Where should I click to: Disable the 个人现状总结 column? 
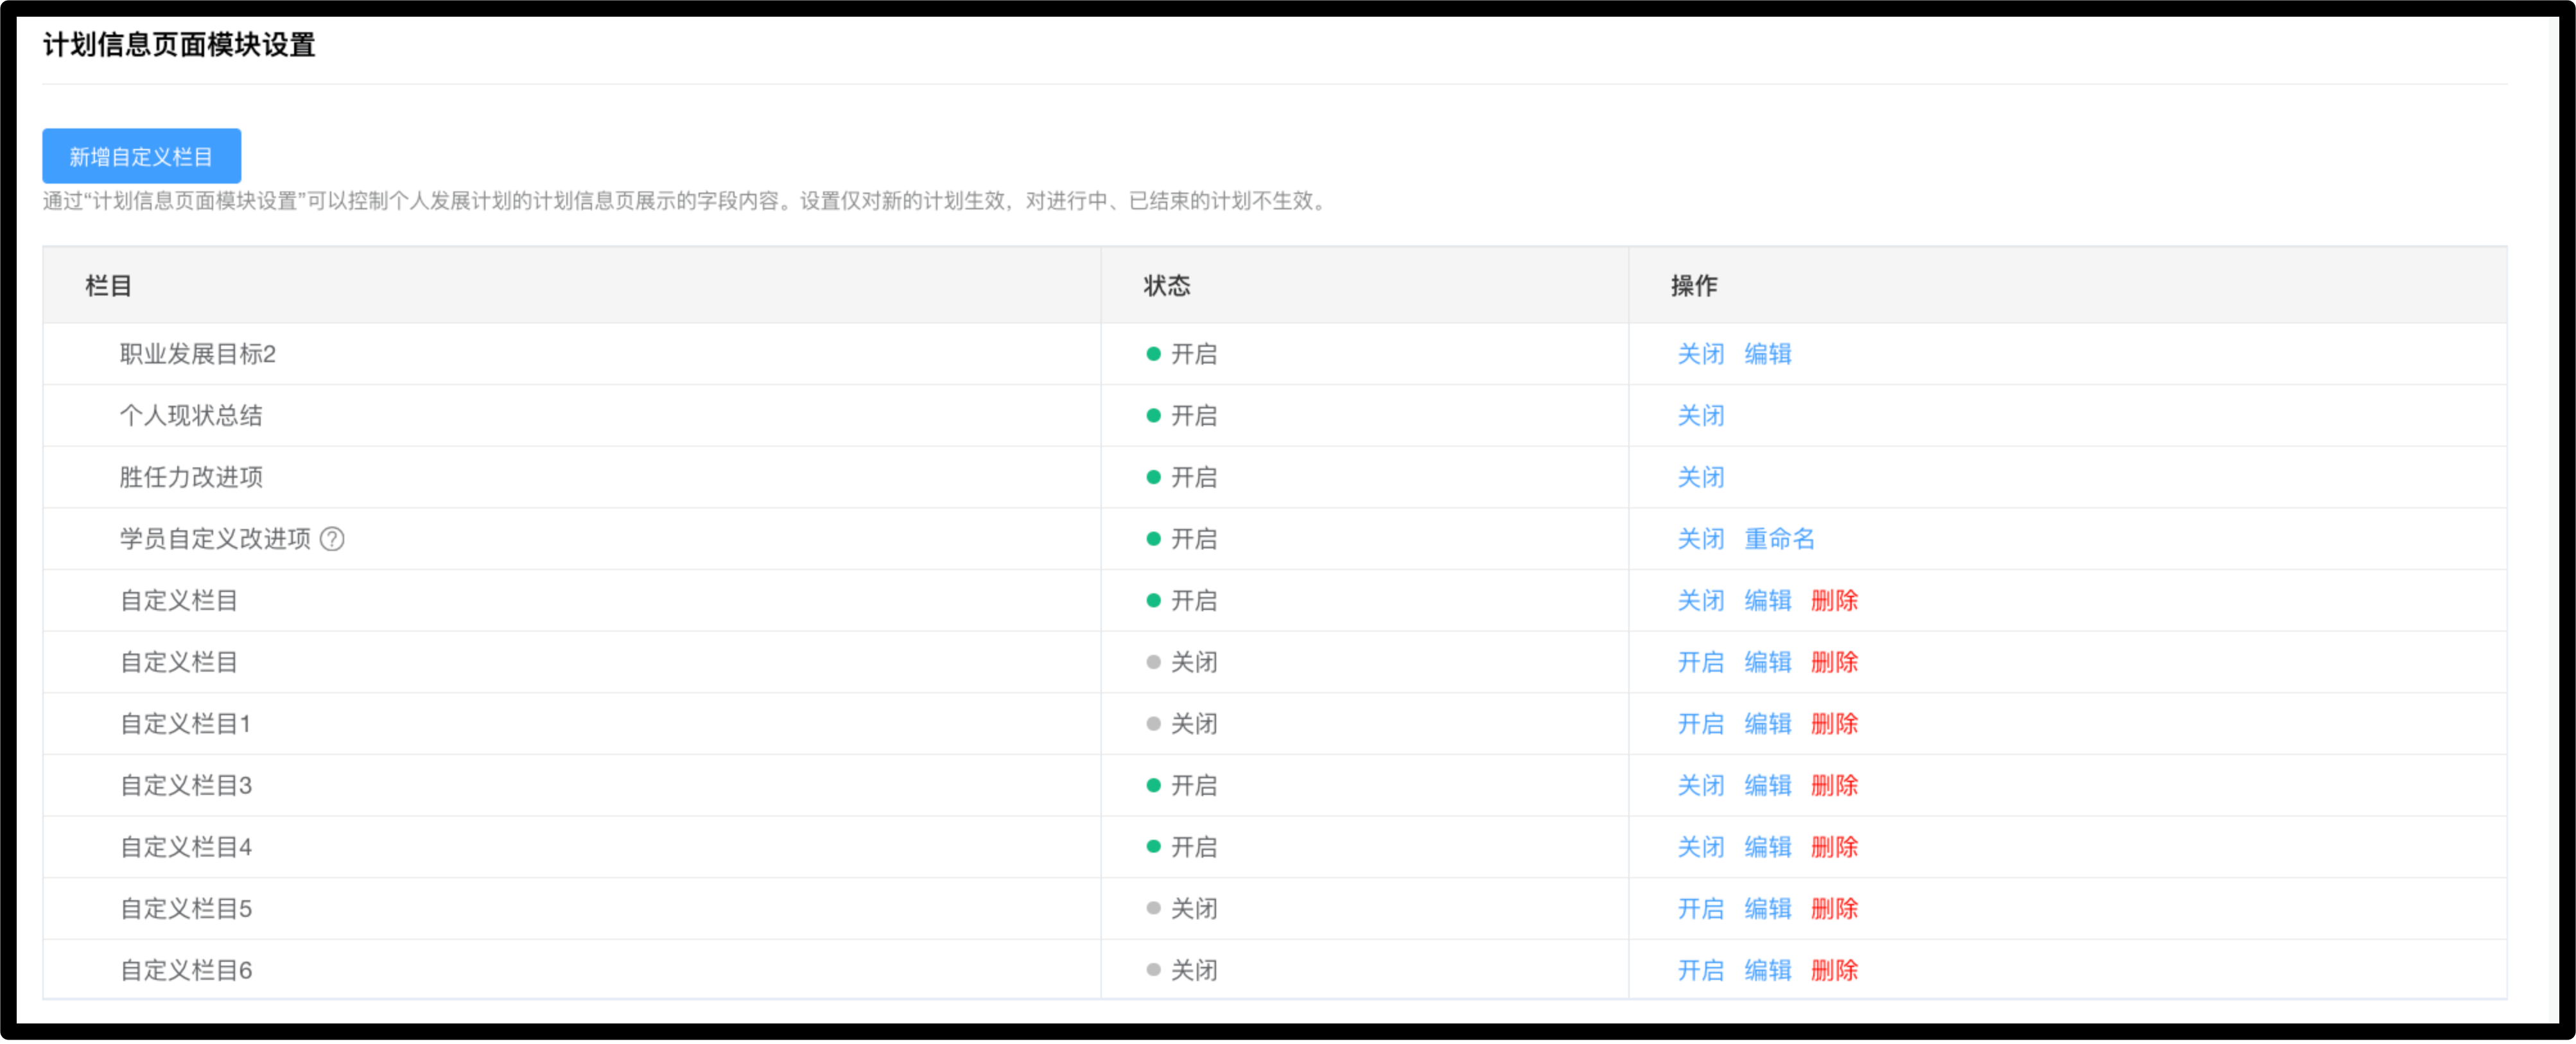click(1700, 416)
